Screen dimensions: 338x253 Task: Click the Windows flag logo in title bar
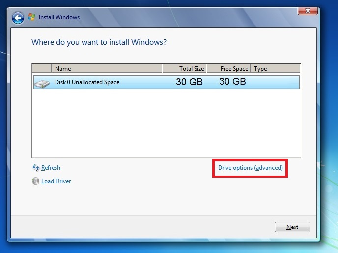pos(31,17)
